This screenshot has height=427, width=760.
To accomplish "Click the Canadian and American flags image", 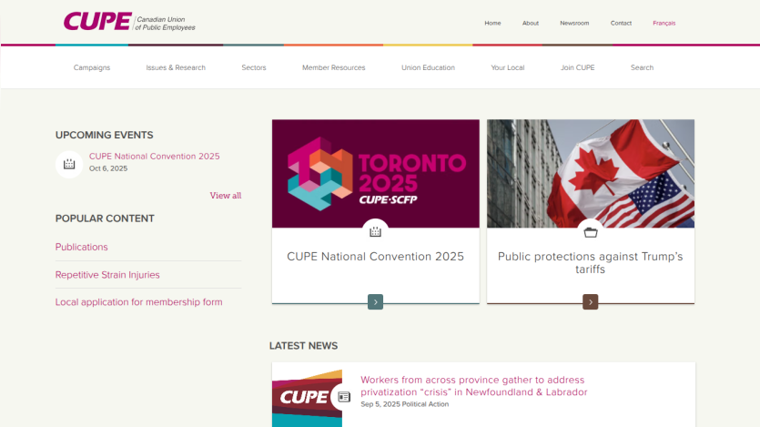I will [591, 174].
